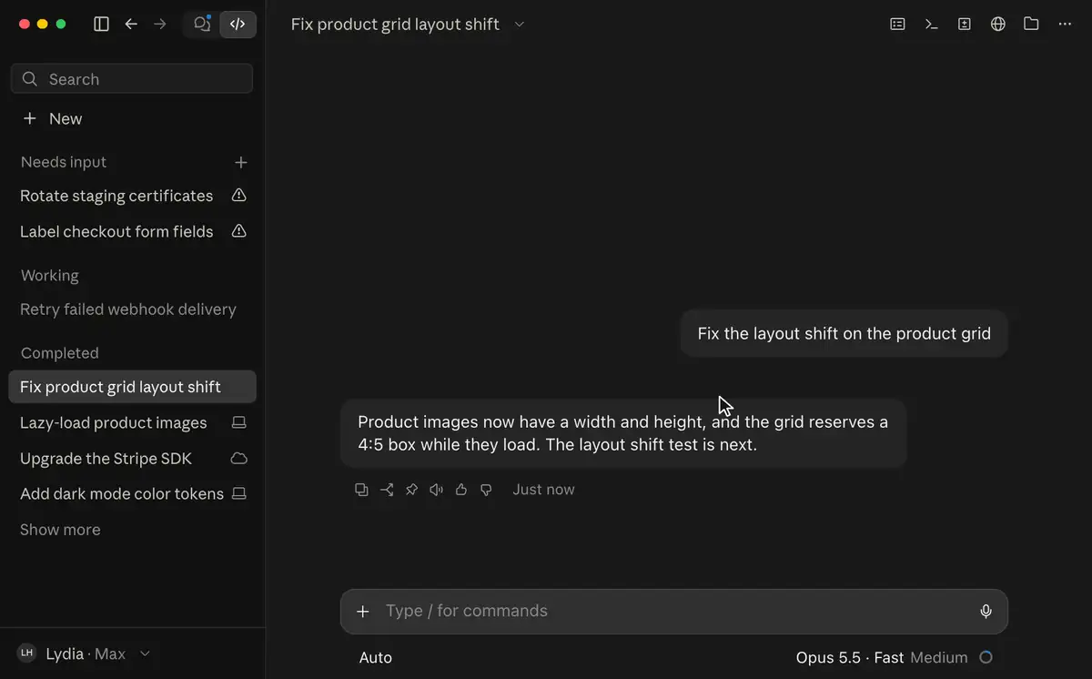Select Fix product grid layout shift in sidebar

[x=132, y=387]
